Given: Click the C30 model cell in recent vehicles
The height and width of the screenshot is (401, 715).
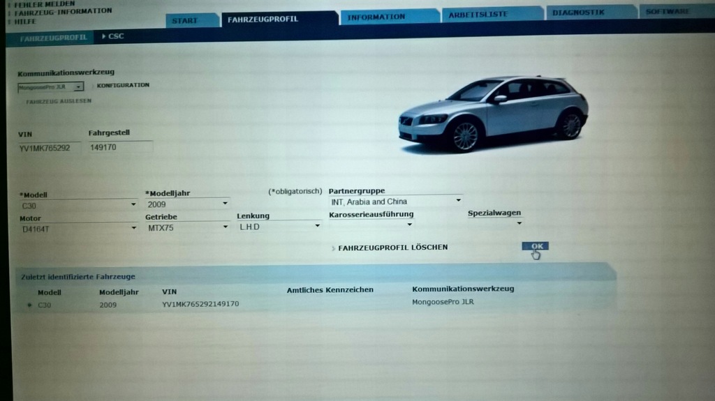Looking at the screenshot, I should pos(44,305).
